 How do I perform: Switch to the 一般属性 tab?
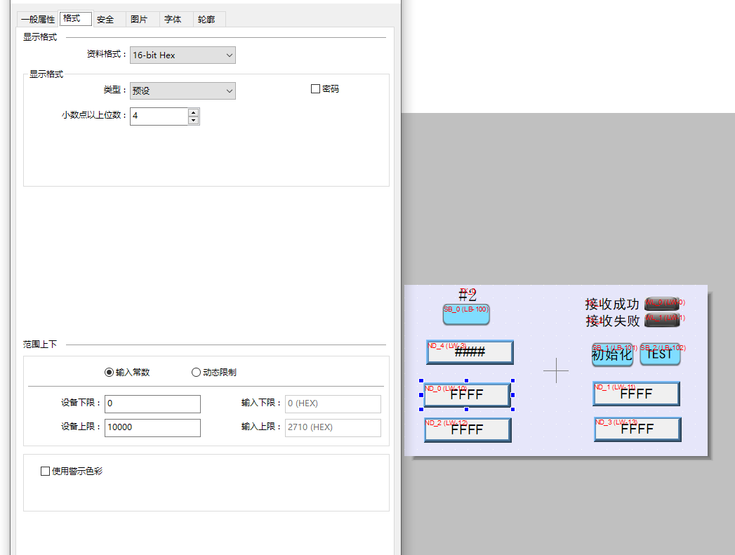pos(38,20)
